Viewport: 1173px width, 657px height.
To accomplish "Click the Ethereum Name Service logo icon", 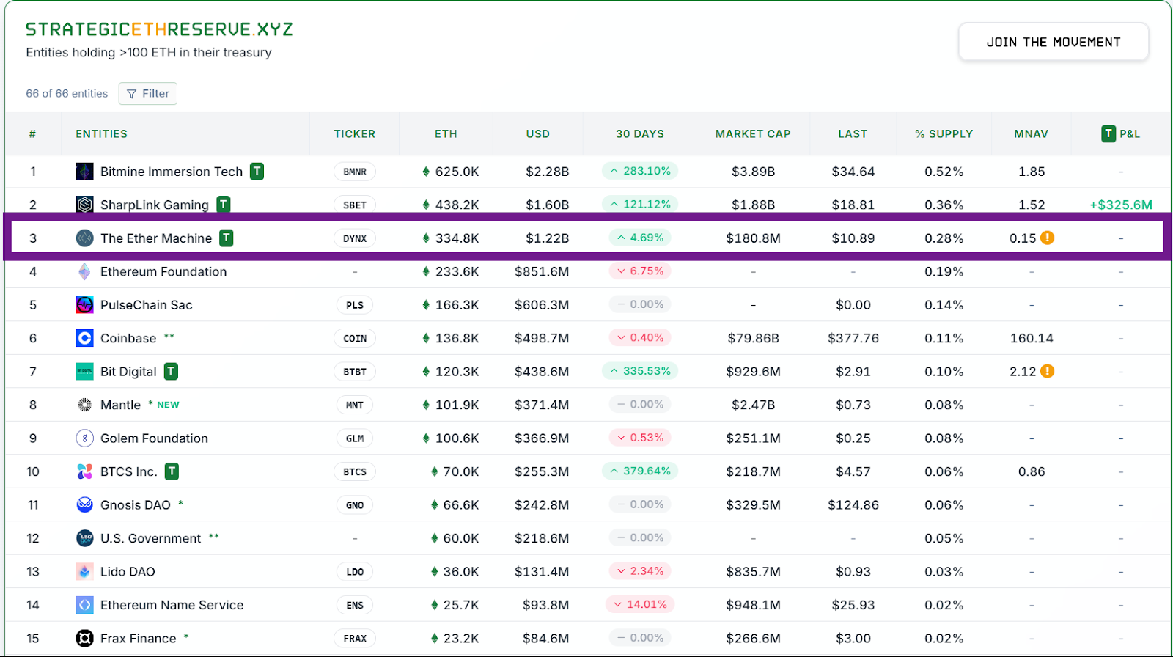I will click(x=85, y=605).
